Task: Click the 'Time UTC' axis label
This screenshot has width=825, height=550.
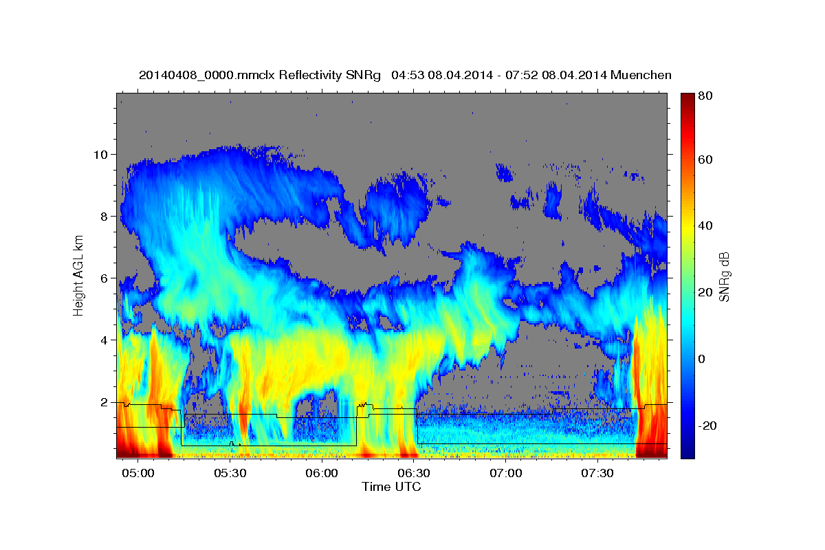Action: 391,487
